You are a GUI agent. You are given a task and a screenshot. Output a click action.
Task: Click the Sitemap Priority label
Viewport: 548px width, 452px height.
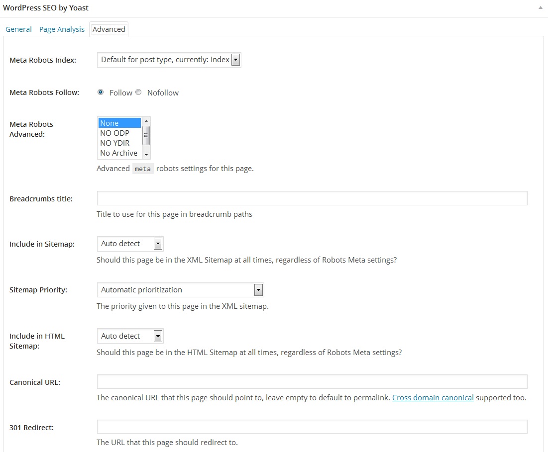pyautogui.click(x=38, y=290)
